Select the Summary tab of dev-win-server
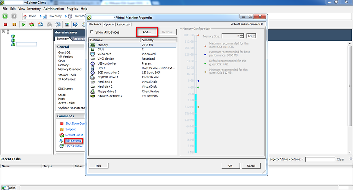This screenshot has width=353, height=190. pos(63,39)
